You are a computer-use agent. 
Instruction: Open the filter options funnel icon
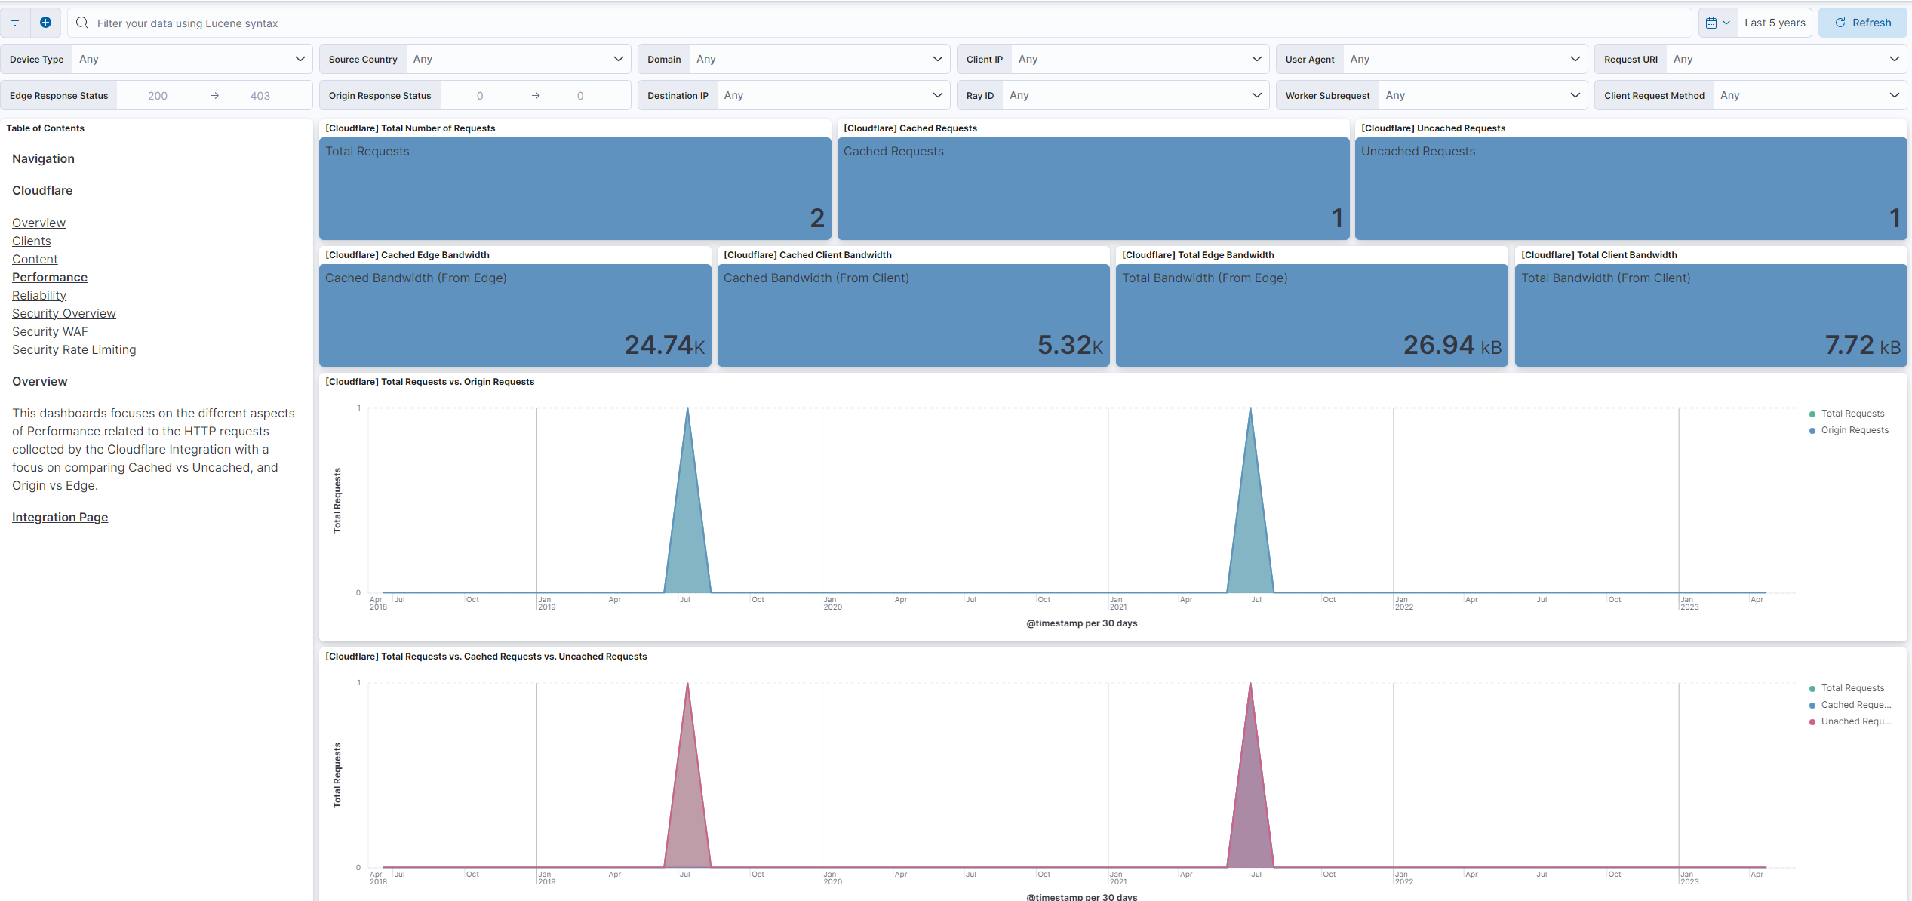coord(15,22)
